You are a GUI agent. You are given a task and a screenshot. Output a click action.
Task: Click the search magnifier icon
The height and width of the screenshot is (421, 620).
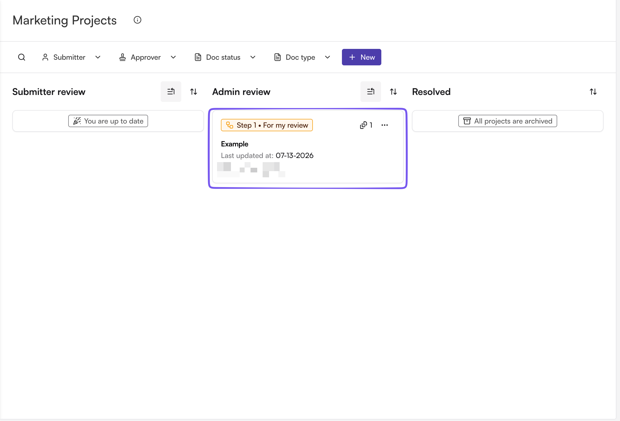(22, 57)
